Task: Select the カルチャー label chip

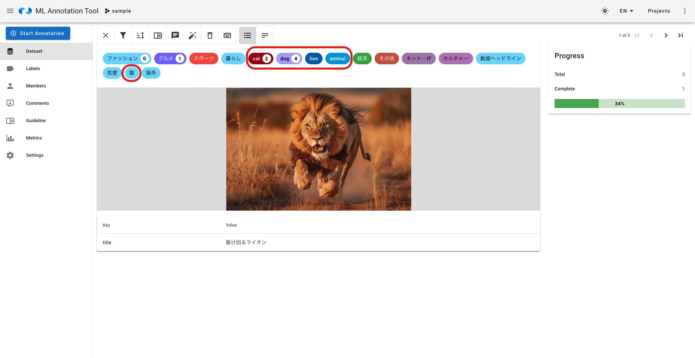Action: pos(456,59)
